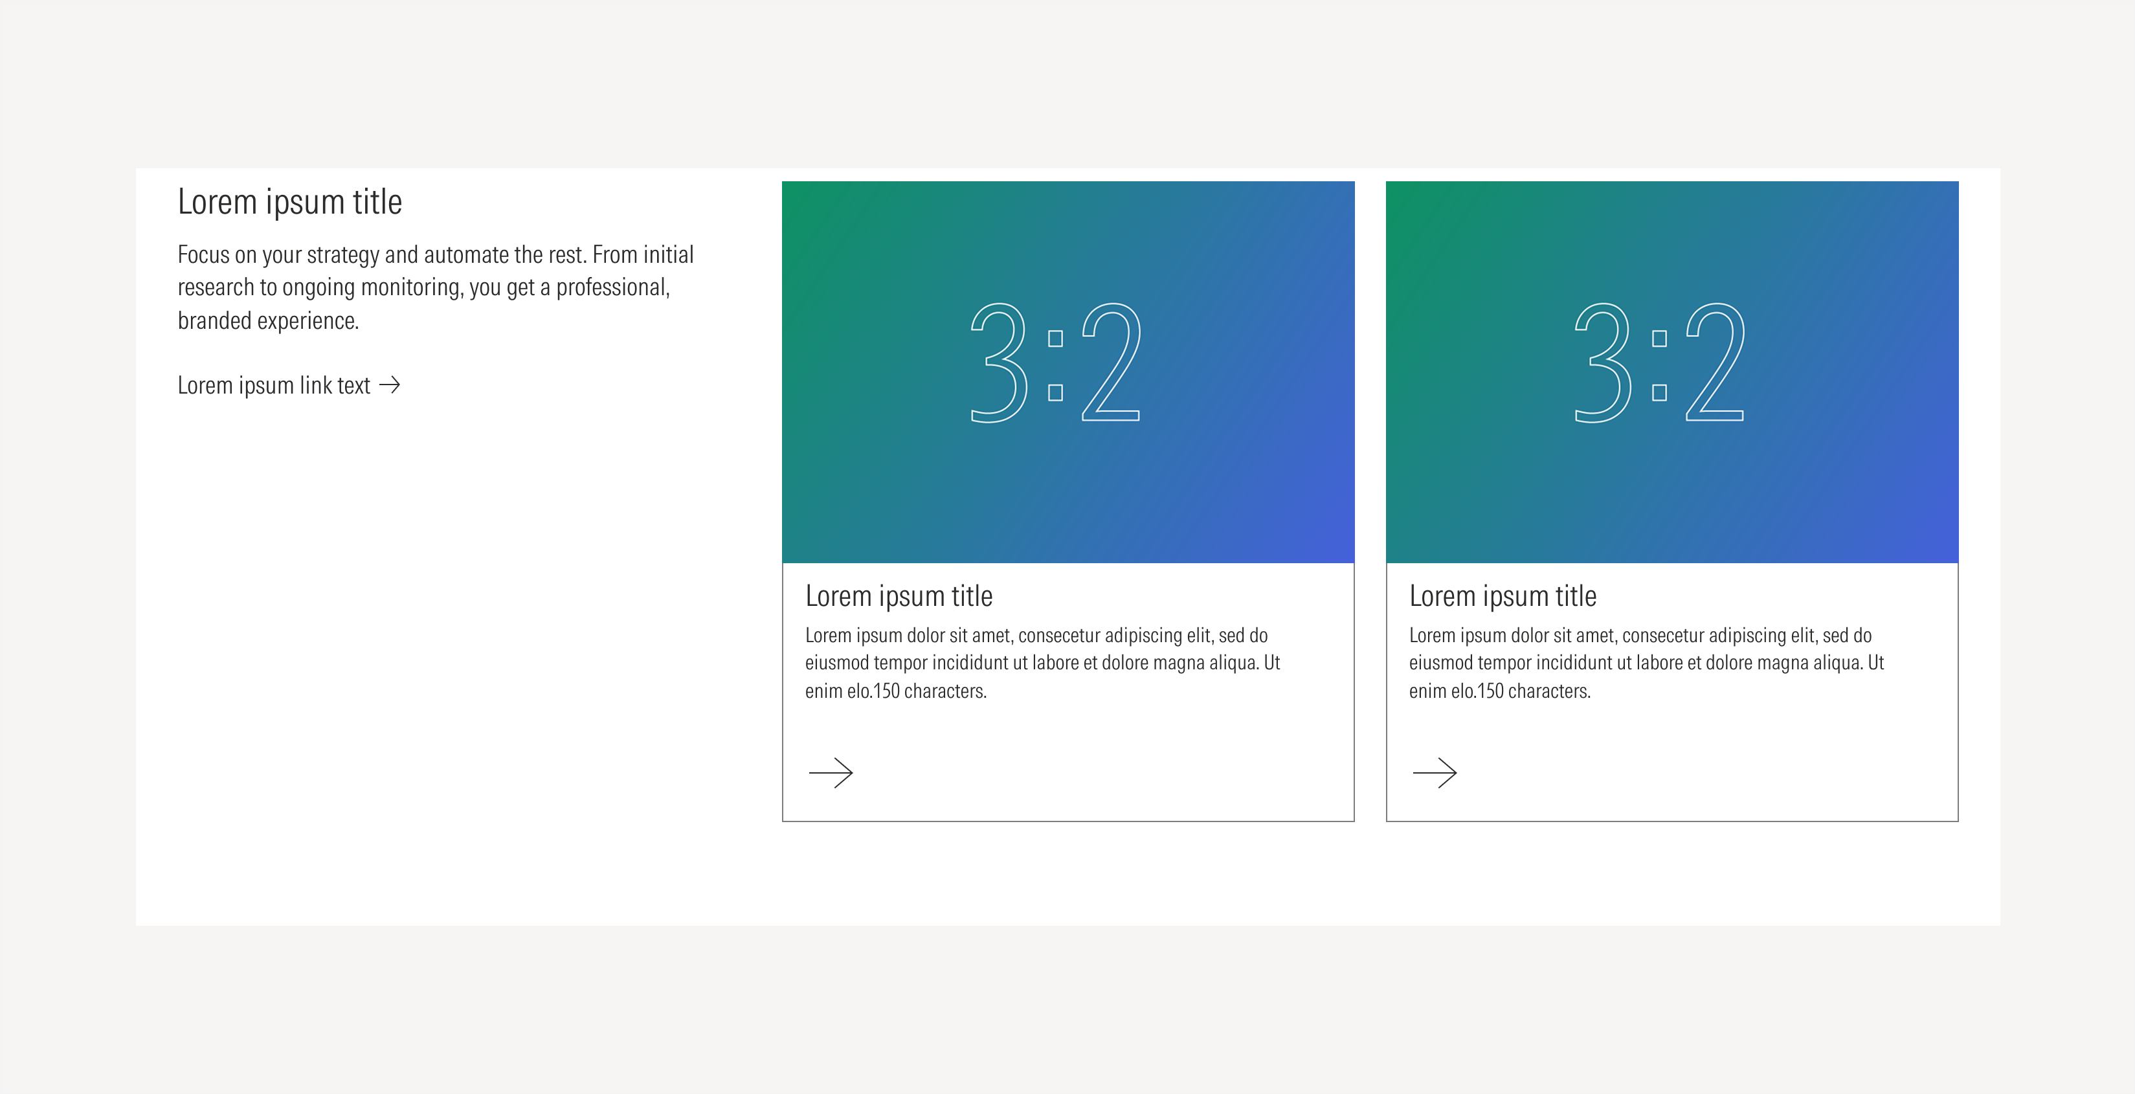Select the arrow next to Lorem ipsum link text
2135x1094 pixels.
390,385
